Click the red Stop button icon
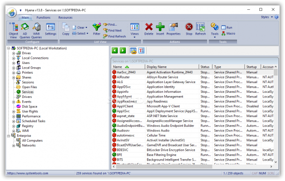Viewport: 285px width, 181px height. pyautogui.click(x=189, y=27)
